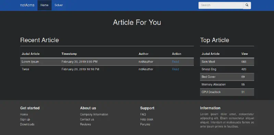
Task: Select timestamp February 30, 2019 9:99 PM
Action: click(x=79, y=62)
